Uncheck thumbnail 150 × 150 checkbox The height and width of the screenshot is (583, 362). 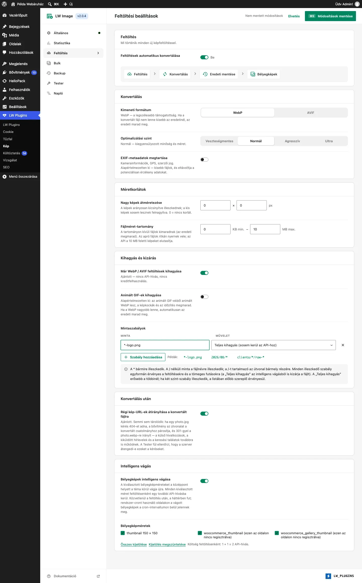tap(123, 533)
